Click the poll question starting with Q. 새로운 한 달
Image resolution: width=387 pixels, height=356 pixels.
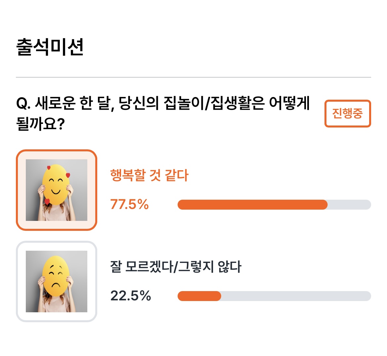[x=163, y=113]
